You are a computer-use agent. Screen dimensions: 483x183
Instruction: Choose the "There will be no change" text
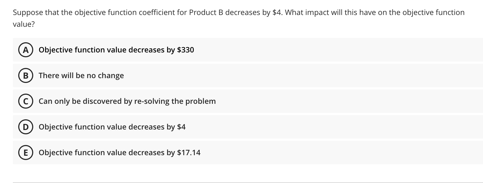(81, 75)
